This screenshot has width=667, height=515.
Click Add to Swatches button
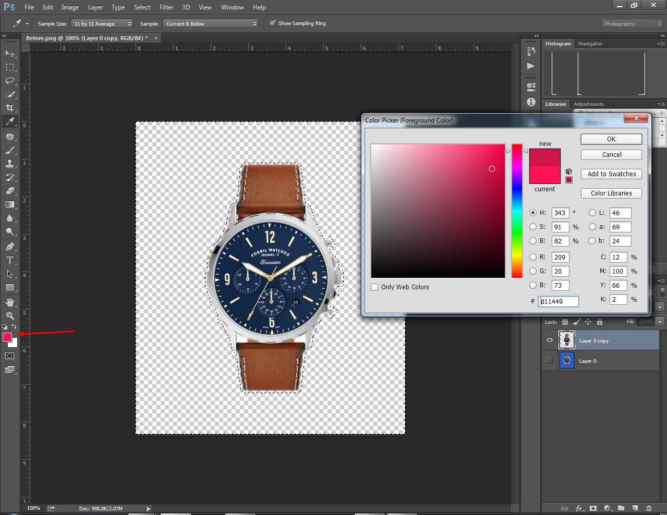pos(611,174)
